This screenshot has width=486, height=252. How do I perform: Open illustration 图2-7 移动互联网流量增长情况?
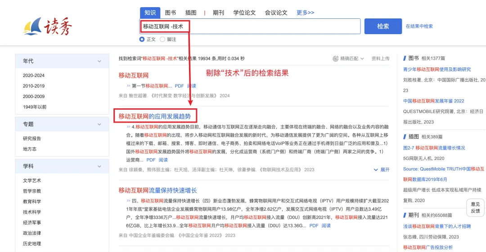coord(434,148)
